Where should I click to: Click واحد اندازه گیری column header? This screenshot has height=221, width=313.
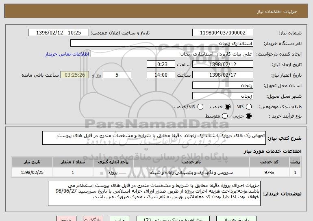point(113,162)
